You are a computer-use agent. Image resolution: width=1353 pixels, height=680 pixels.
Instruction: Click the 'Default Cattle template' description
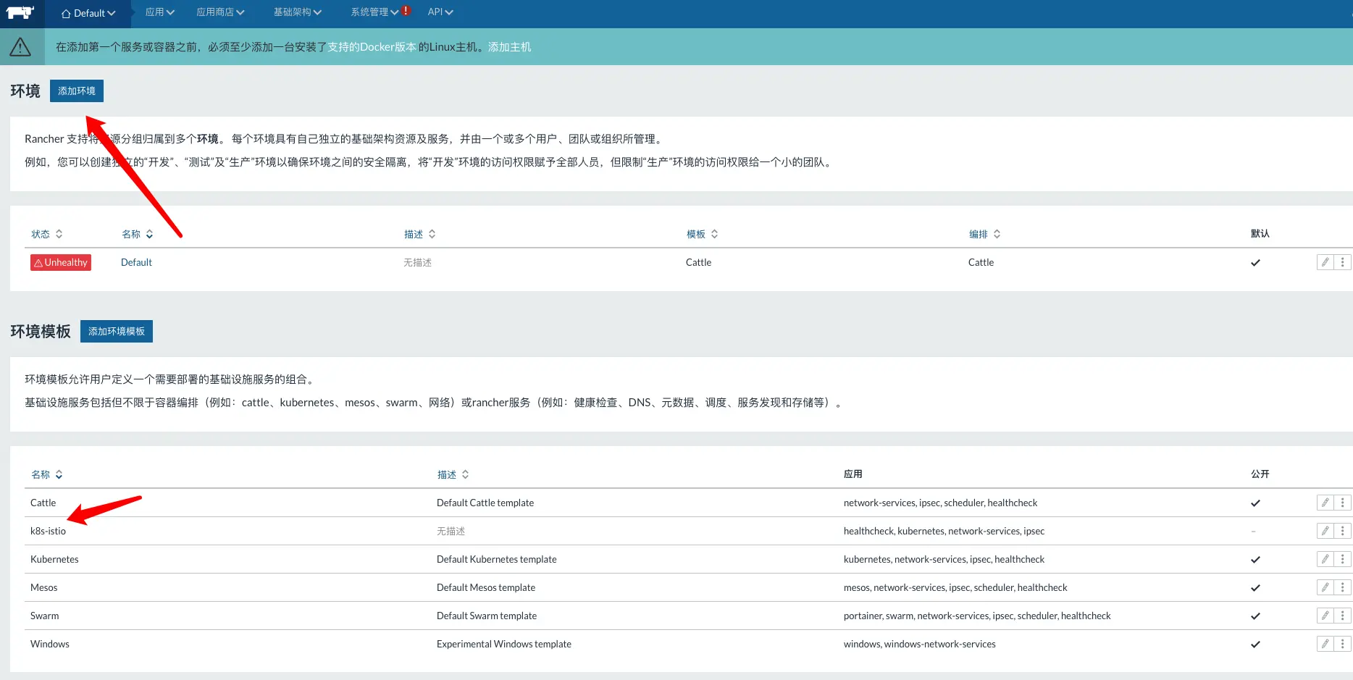point(485,503)
